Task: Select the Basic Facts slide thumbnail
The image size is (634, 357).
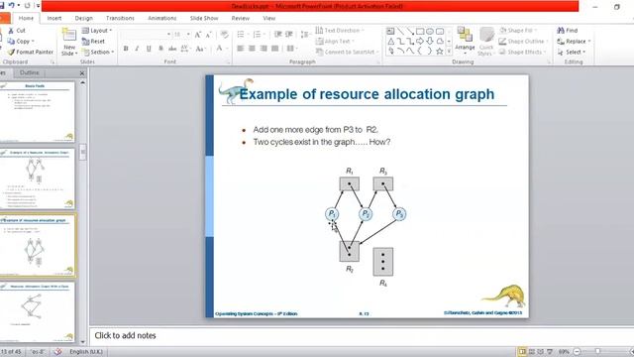Action: click(38, 111)
